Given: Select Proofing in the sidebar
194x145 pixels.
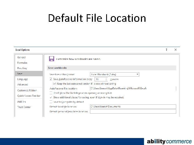Looking at the screenshot, I should point(22,68).
